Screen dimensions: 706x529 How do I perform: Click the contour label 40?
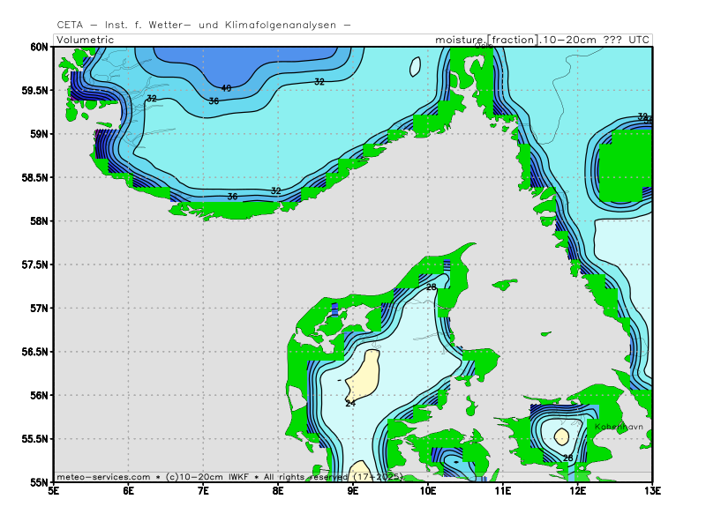pyautogui.click(x=226, y=88)
